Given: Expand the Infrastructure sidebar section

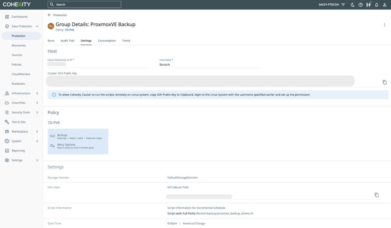Looking at the screenshot, I should tap(7, 93).
